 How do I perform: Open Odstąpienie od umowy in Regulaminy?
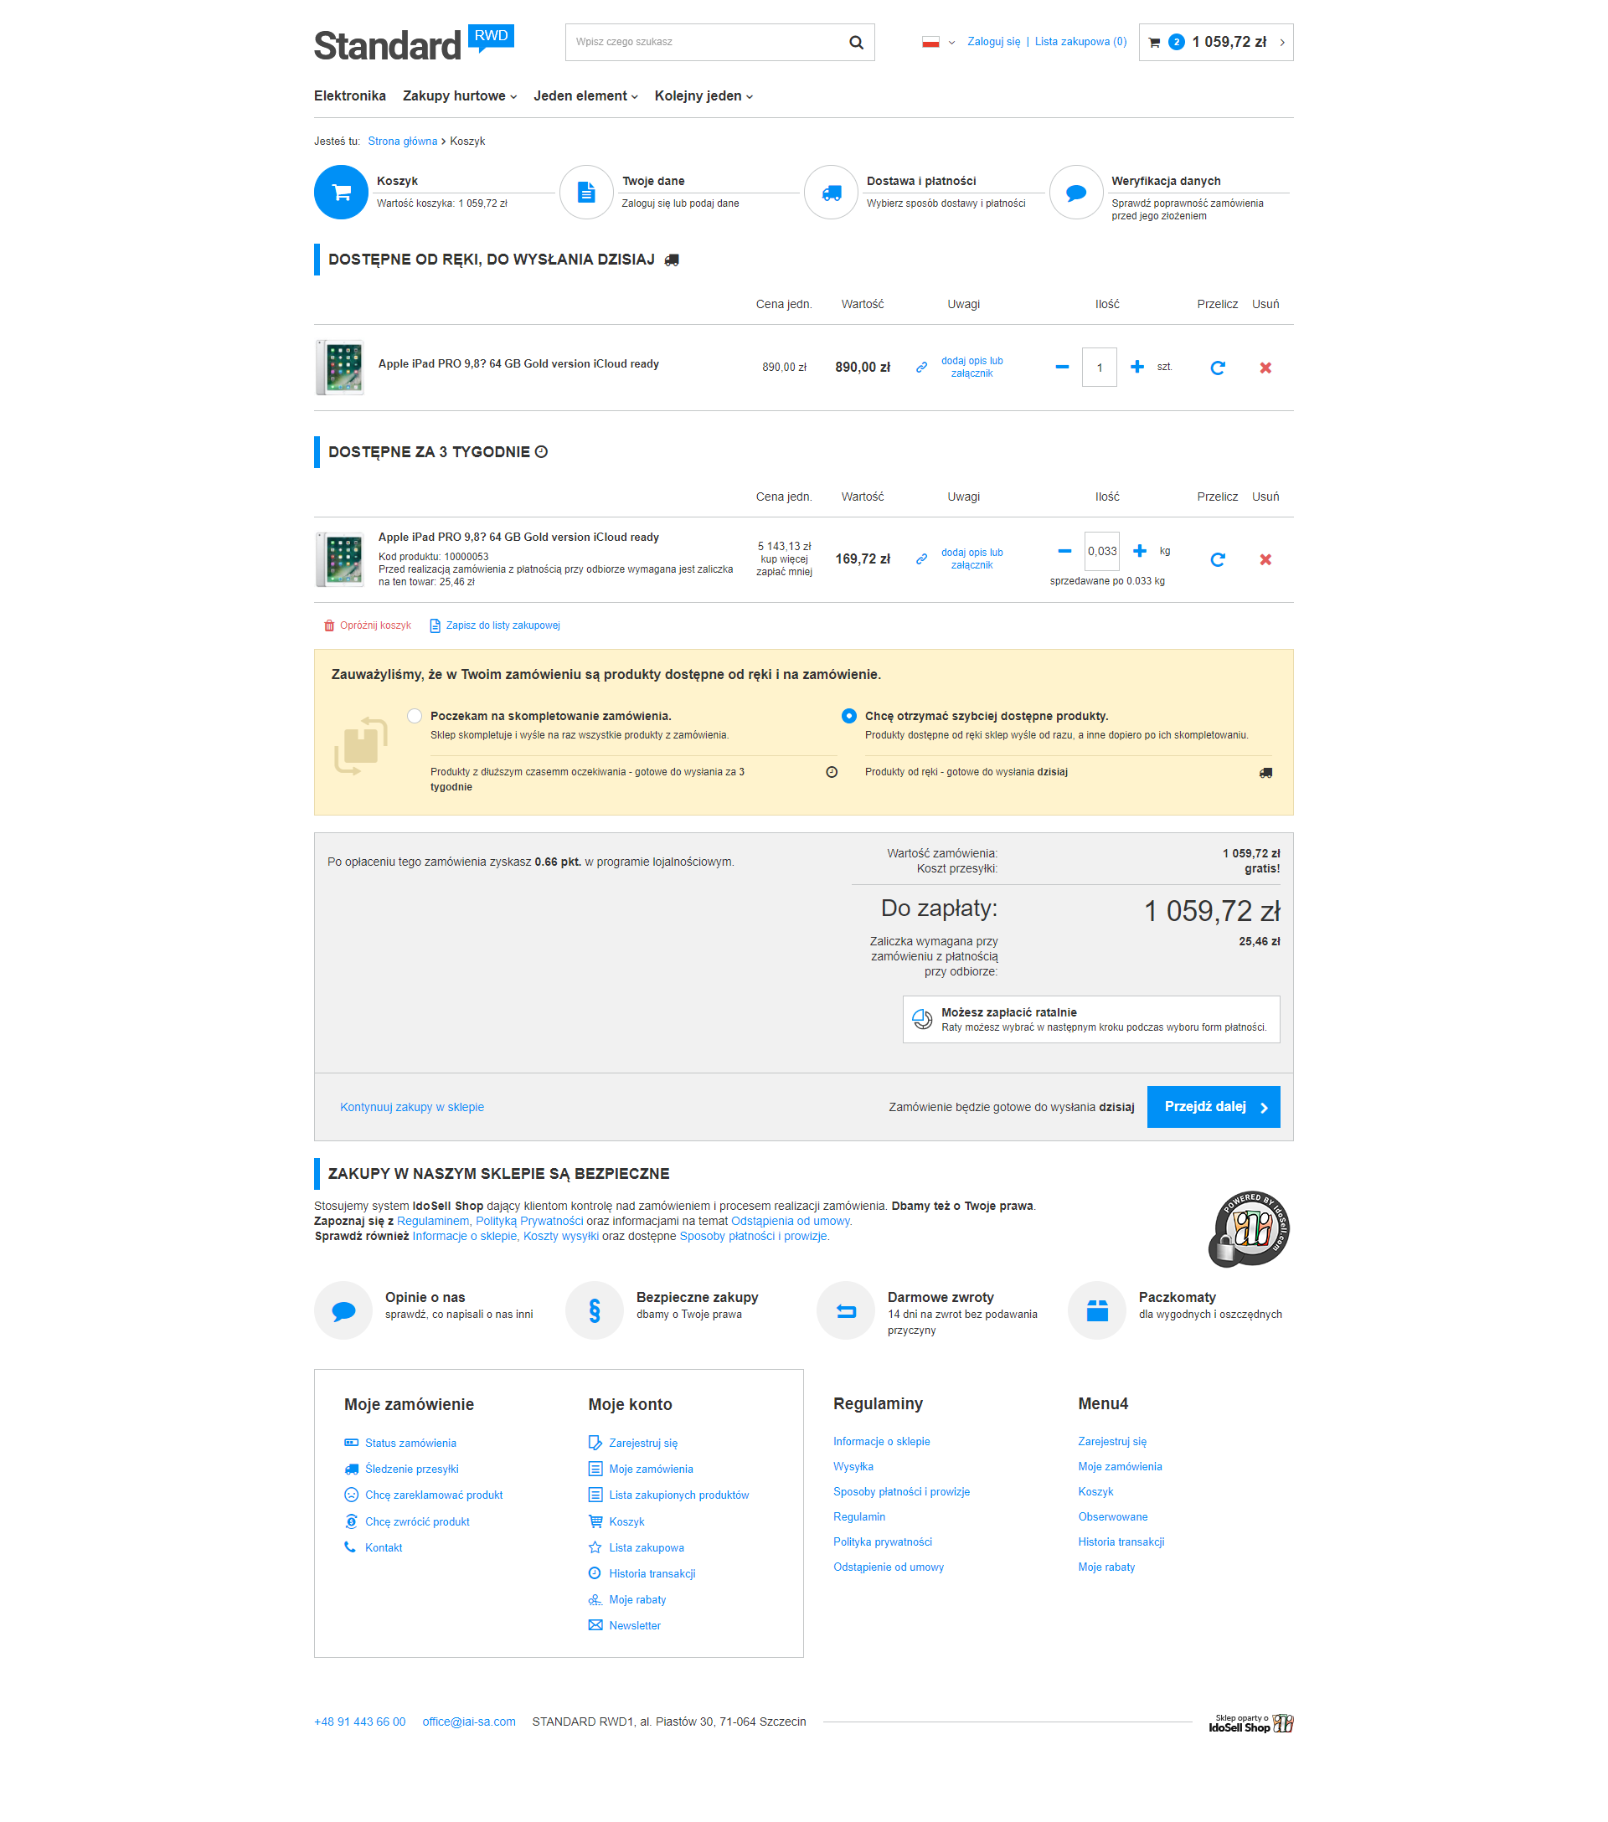pyautogui.click(x=889, y=1566)
